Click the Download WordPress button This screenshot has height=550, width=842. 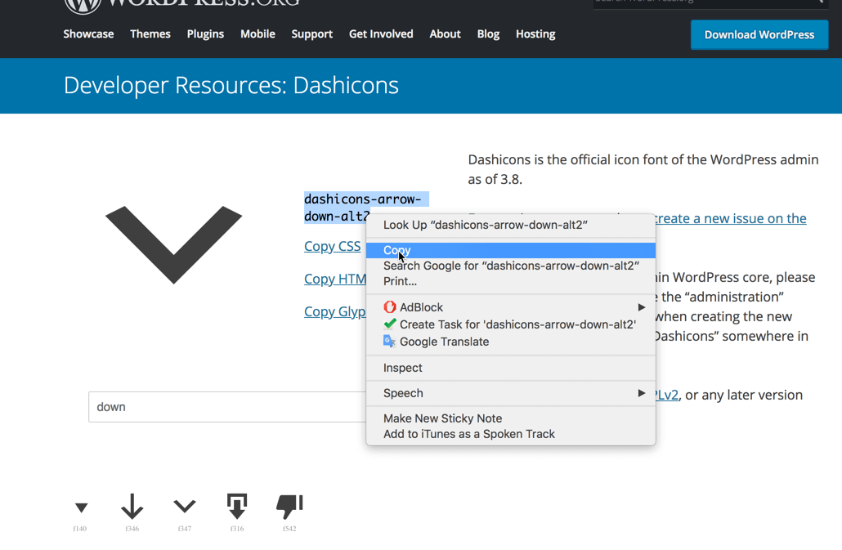pyautogui.click(x=759, y=35)
